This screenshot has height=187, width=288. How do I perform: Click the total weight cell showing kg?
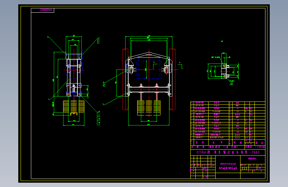(x=255, y=147)
